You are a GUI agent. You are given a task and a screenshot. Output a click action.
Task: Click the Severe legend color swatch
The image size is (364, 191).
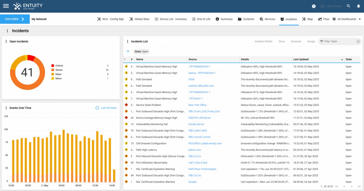(53, 70)
